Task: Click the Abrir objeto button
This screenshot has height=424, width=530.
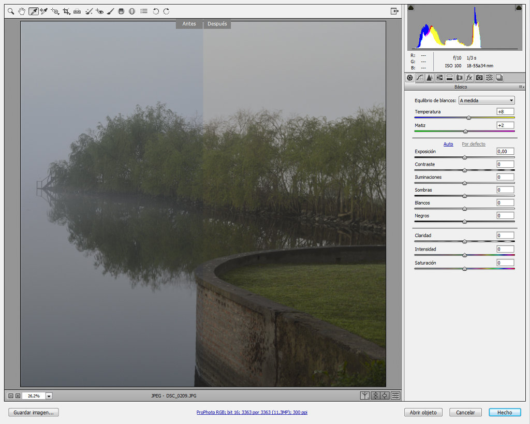Action: (423, 413)
